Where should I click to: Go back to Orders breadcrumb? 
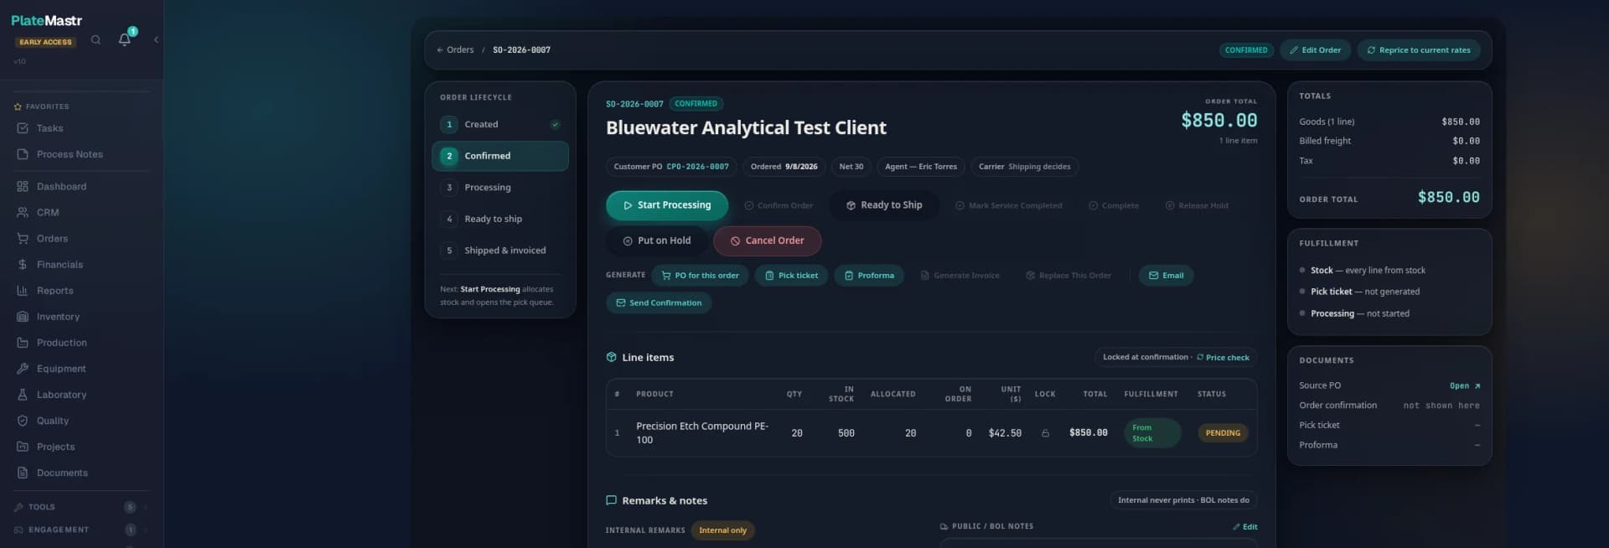[455, 49]
